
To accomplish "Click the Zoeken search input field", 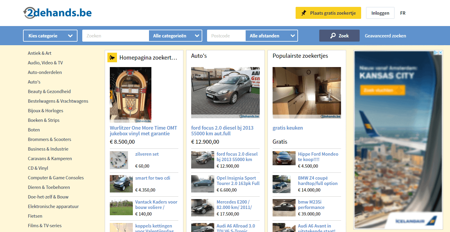I will click(x=116, y=36).
